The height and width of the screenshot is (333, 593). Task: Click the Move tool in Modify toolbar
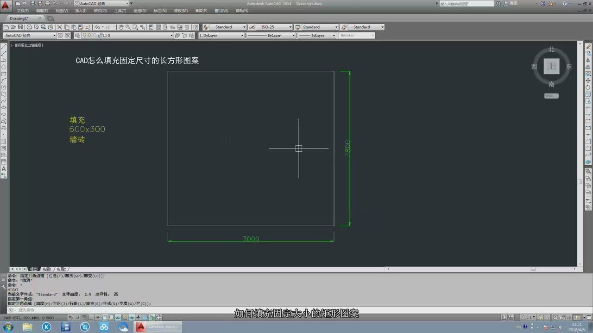(x=588, y=80)
